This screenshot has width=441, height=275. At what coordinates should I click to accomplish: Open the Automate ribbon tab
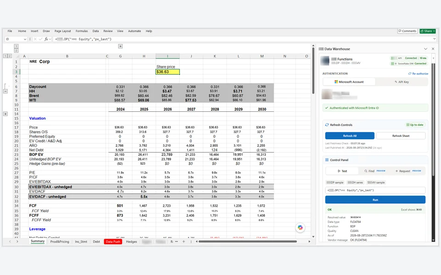(135, 31)
